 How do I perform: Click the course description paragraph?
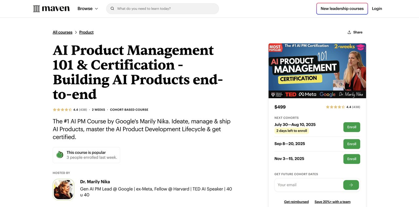[x=142, y=129]
